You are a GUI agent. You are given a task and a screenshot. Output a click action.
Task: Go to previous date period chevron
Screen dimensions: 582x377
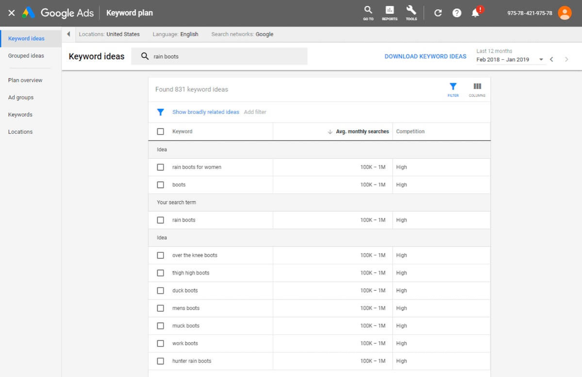click(x=551, y=59)
